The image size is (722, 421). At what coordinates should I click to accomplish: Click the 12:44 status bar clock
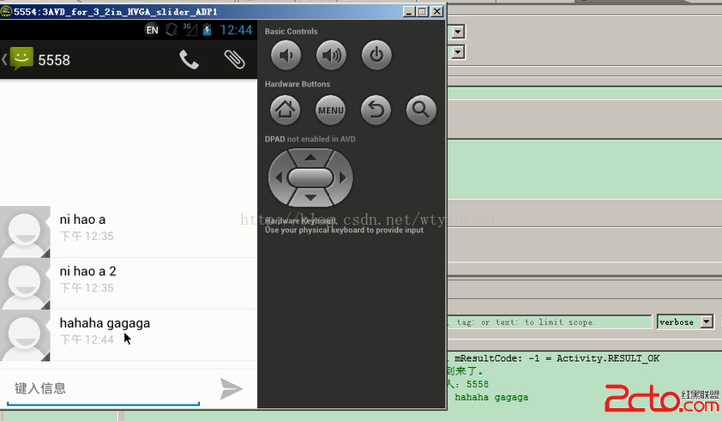point(236,30)
